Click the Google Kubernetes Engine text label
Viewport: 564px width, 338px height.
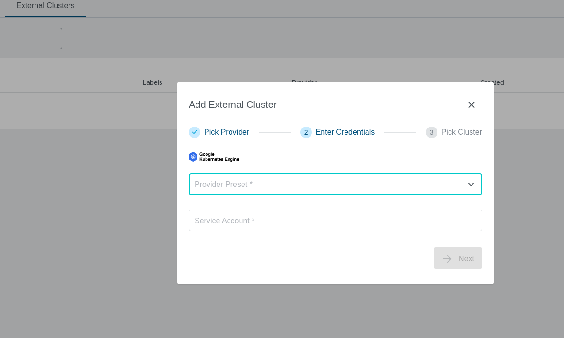(x=219, y=157)
